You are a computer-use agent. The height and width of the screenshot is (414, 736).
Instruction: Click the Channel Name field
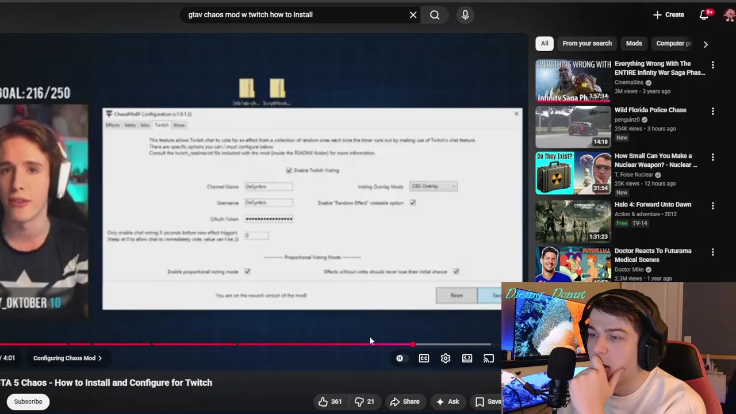pos(269,186)
